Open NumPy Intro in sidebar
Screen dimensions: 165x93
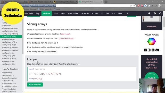(x=6, y=26)
